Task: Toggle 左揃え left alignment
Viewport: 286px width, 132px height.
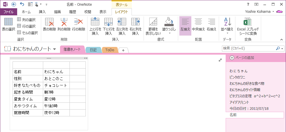Action: click(185, 26)
